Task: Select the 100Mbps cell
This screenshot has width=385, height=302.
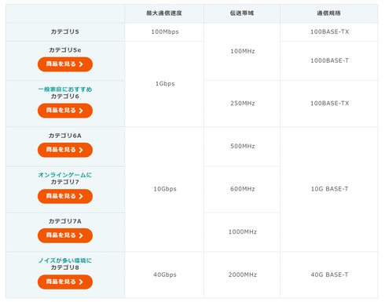Action: [x=165, y=32]
